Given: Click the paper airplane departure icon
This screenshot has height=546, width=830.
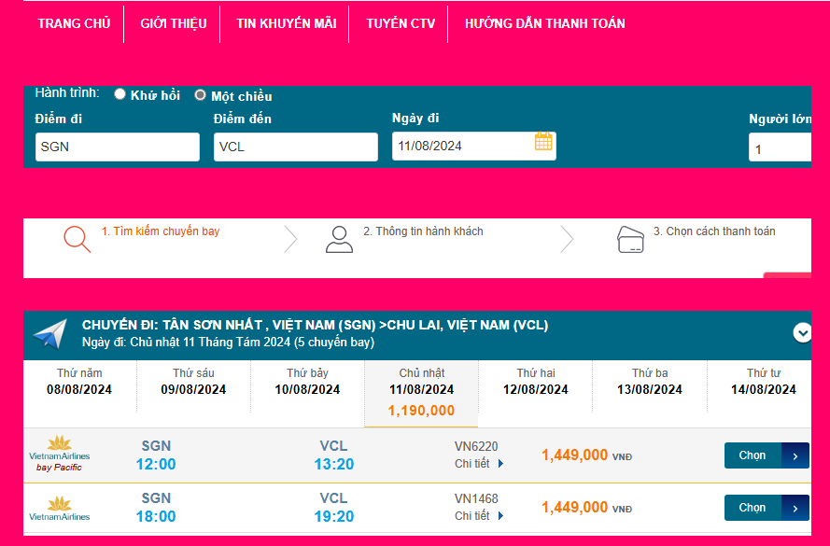Looking at the screenshot, I should click(49, 334).
